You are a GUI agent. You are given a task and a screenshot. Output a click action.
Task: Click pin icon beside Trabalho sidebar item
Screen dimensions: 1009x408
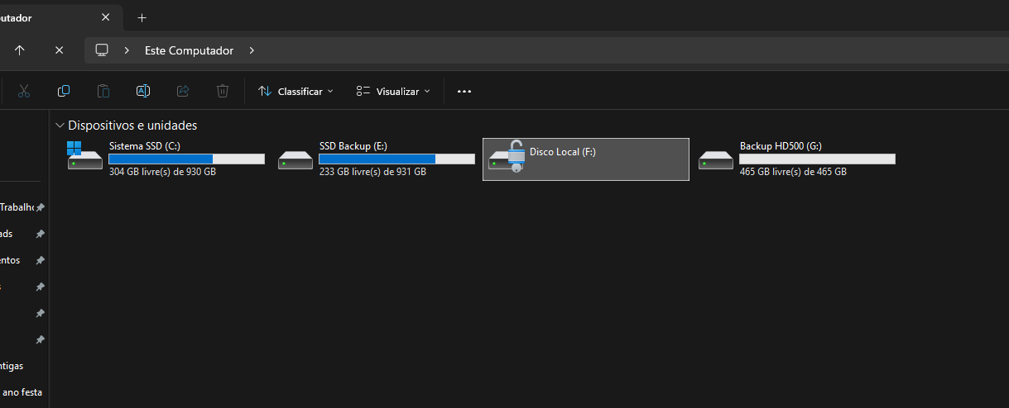(41, 207)
